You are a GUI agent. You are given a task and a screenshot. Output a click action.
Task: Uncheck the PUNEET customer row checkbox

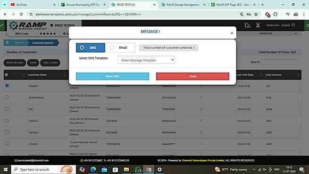pyautogui.click(x=7, y=86)
